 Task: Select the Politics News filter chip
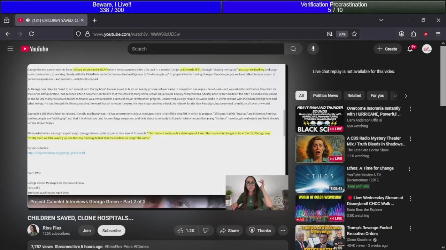point(325,95)
